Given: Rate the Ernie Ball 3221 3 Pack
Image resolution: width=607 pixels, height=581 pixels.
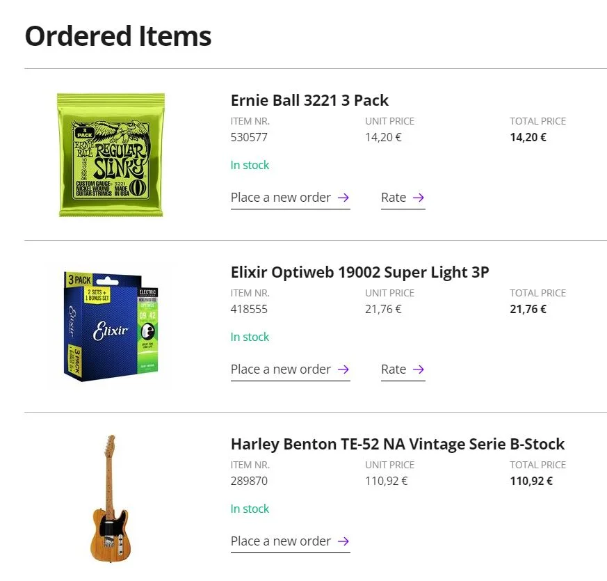Looking at the screenshot, I should pos(394,198).
